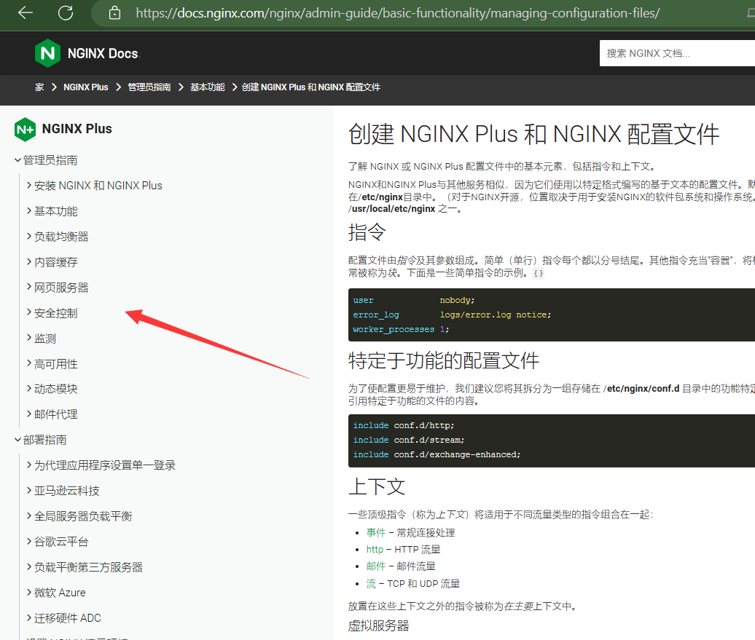Follow the 事件 context link
755x640 pixels.
[375, 533]
